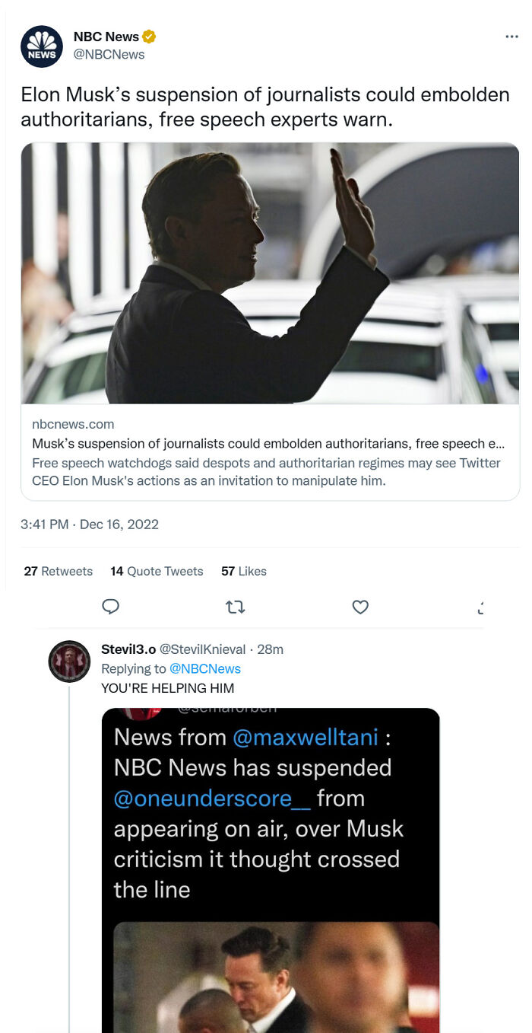Image resolution: width=532 pixels, height=1033 pixels.
Task: Click the '27 Retweets' link
Action: pos(58,571)
